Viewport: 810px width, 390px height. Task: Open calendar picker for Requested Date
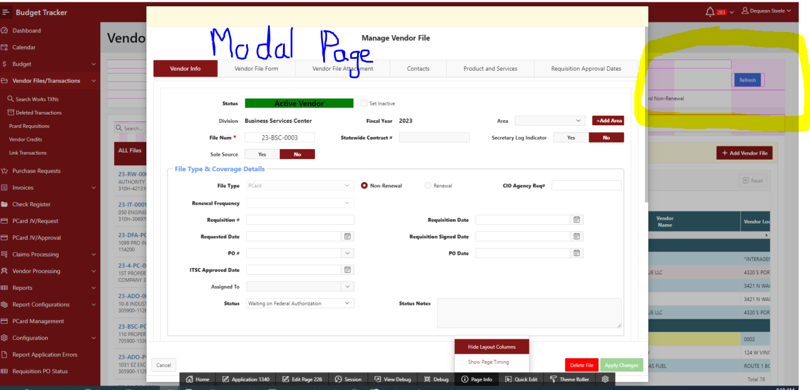(x=348, y=237)
